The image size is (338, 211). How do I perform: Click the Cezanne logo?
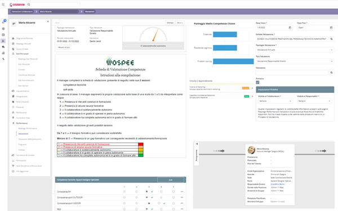click(x=17, y=5)
